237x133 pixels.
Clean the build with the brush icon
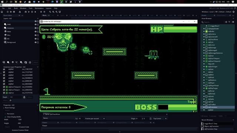tap(36, 12)
